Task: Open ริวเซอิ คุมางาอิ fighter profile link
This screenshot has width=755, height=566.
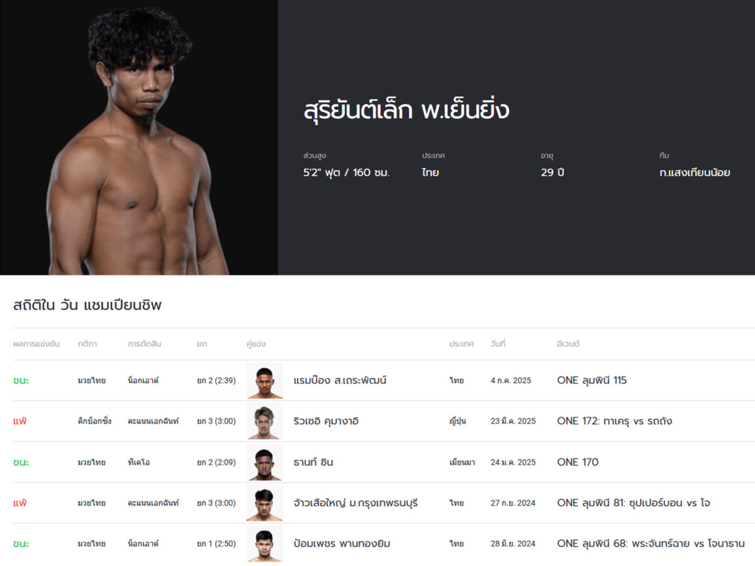Action: click(326, 421)
